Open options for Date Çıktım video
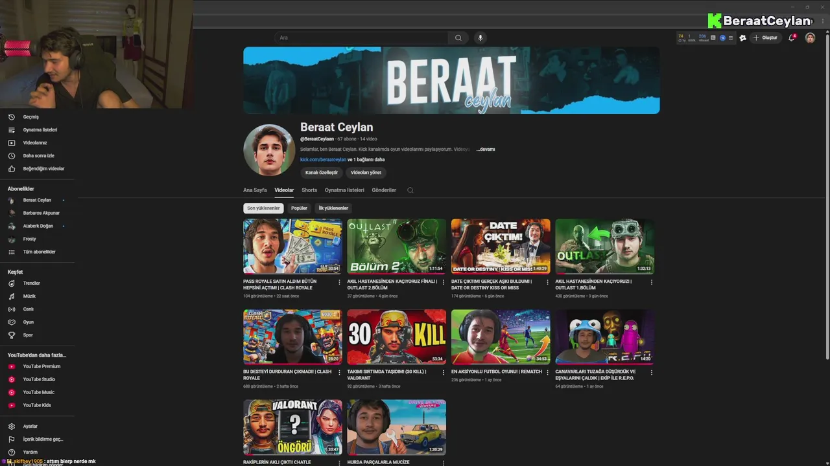830x466 pixels. point(547,282)
